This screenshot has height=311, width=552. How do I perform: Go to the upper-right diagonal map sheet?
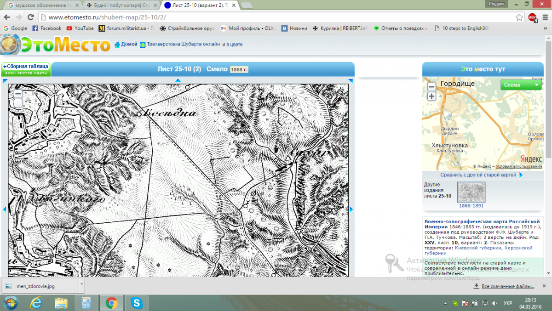click(x=351, y=81)
